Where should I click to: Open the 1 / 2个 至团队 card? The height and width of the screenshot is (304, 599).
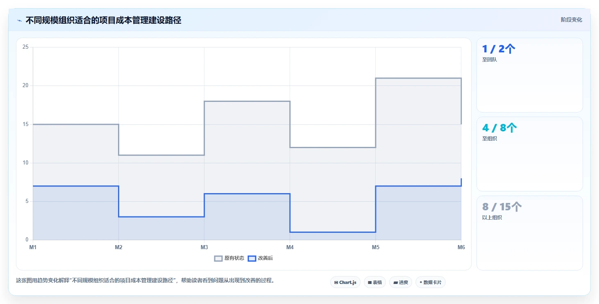[x=529, y=75]
